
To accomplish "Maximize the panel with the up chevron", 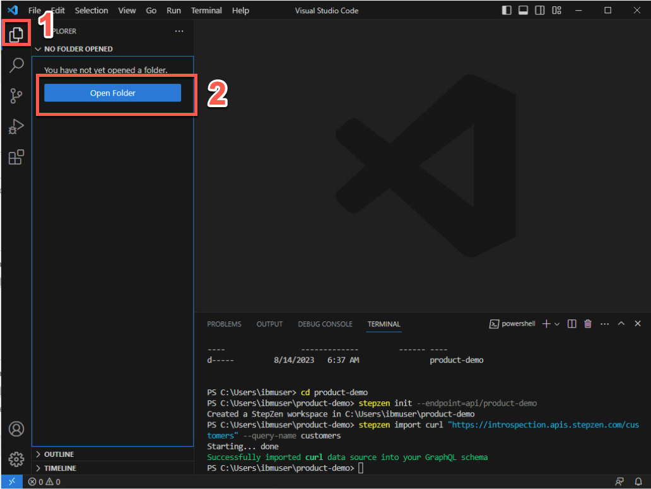I will tap(621, 324).
